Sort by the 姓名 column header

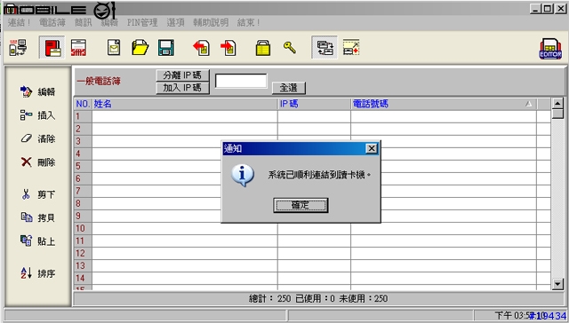(185, 104)
